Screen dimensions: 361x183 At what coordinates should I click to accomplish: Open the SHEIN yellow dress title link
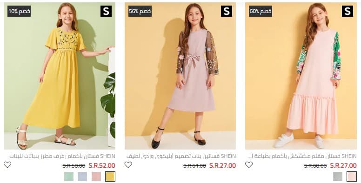click(62, 156)
